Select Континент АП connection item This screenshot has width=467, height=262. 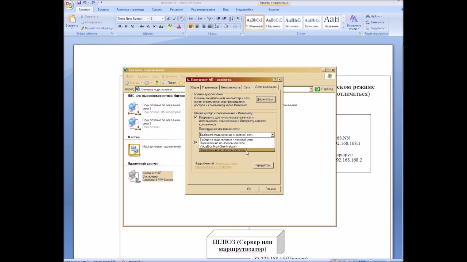(x=150, y=176)
